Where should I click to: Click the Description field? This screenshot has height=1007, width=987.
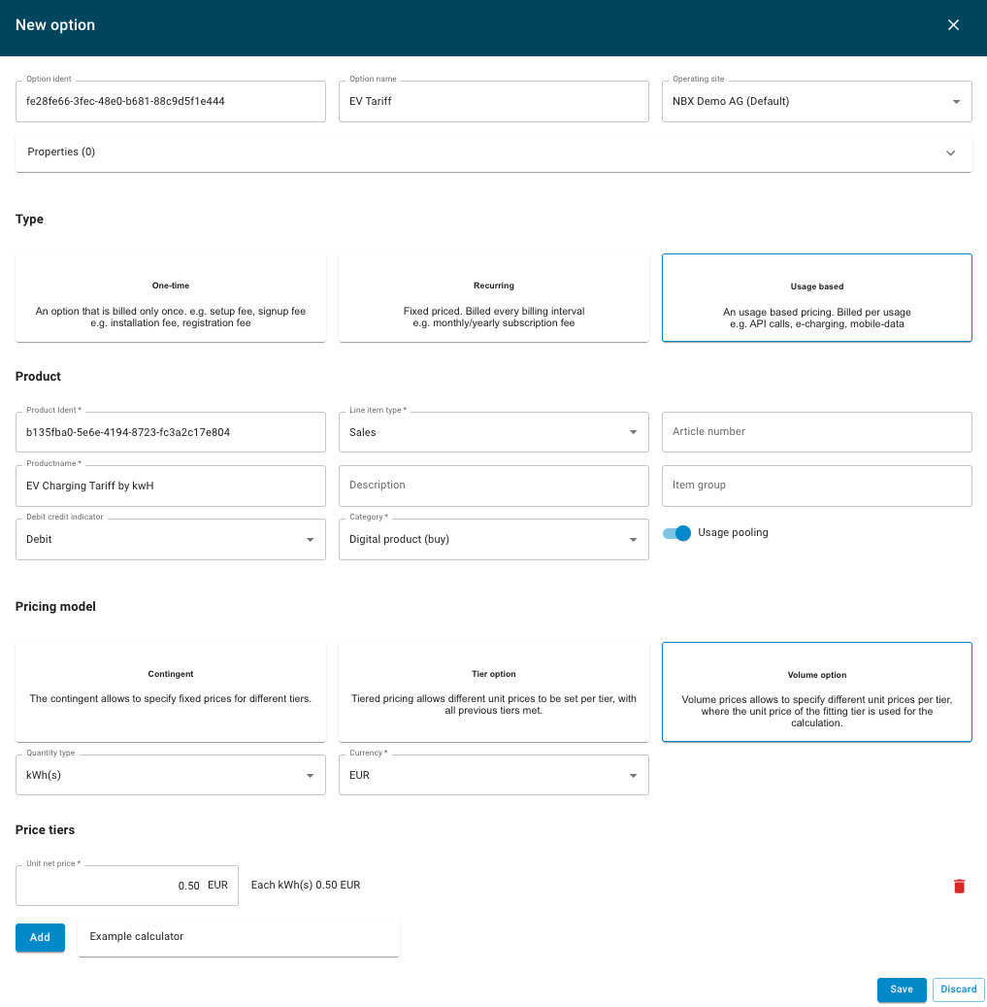coord(493,487)
